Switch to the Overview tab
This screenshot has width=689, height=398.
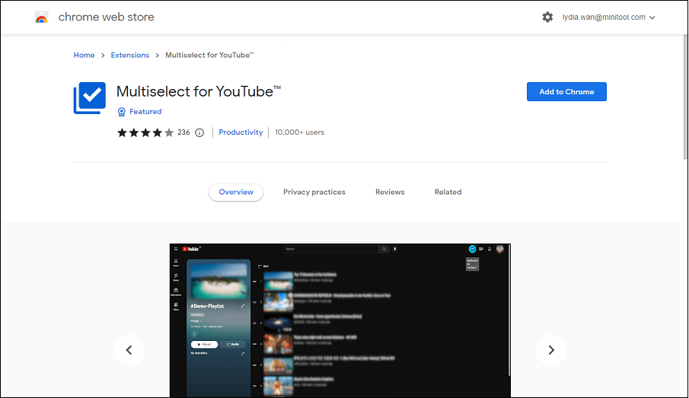pyautogui.click(x=236, y=192)
